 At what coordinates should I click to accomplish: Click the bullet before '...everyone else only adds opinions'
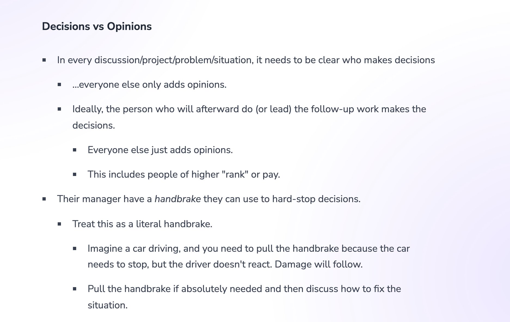pos(59,84)
